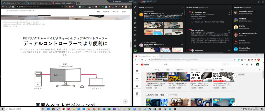Select YouTube channel 概要 tab
This screenshot has width=265, height=111.
(222, 70)
